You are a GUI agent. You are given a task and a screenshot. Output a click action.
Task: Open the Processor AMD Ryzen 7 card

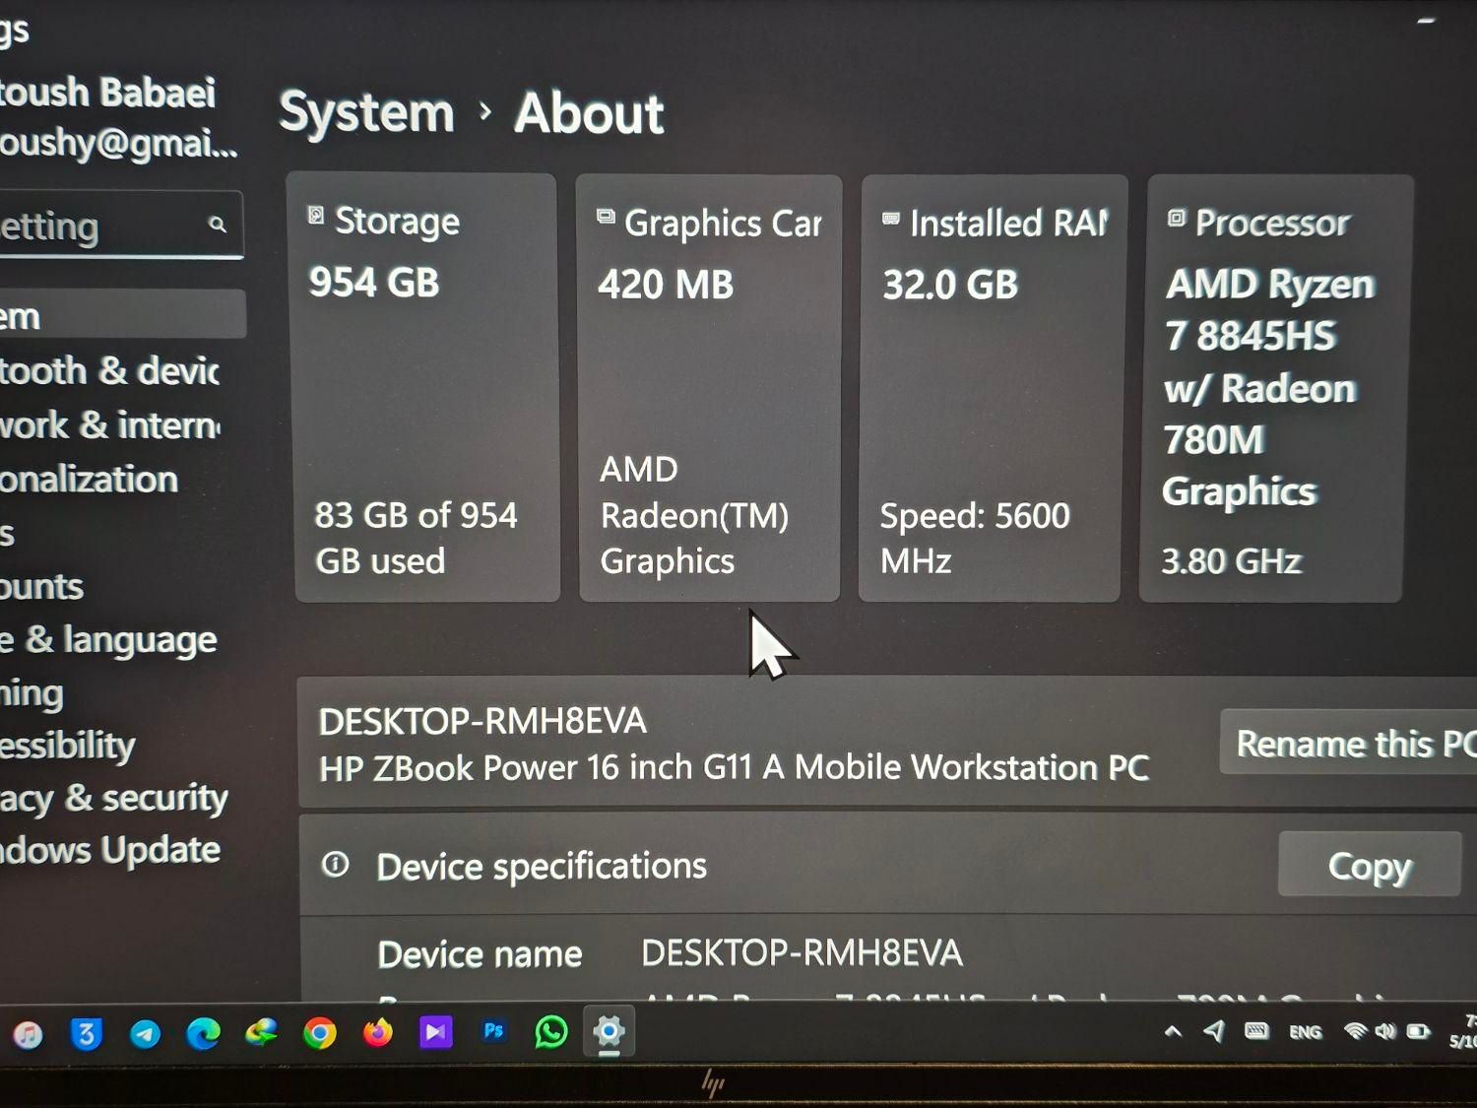pos(1275,388)
